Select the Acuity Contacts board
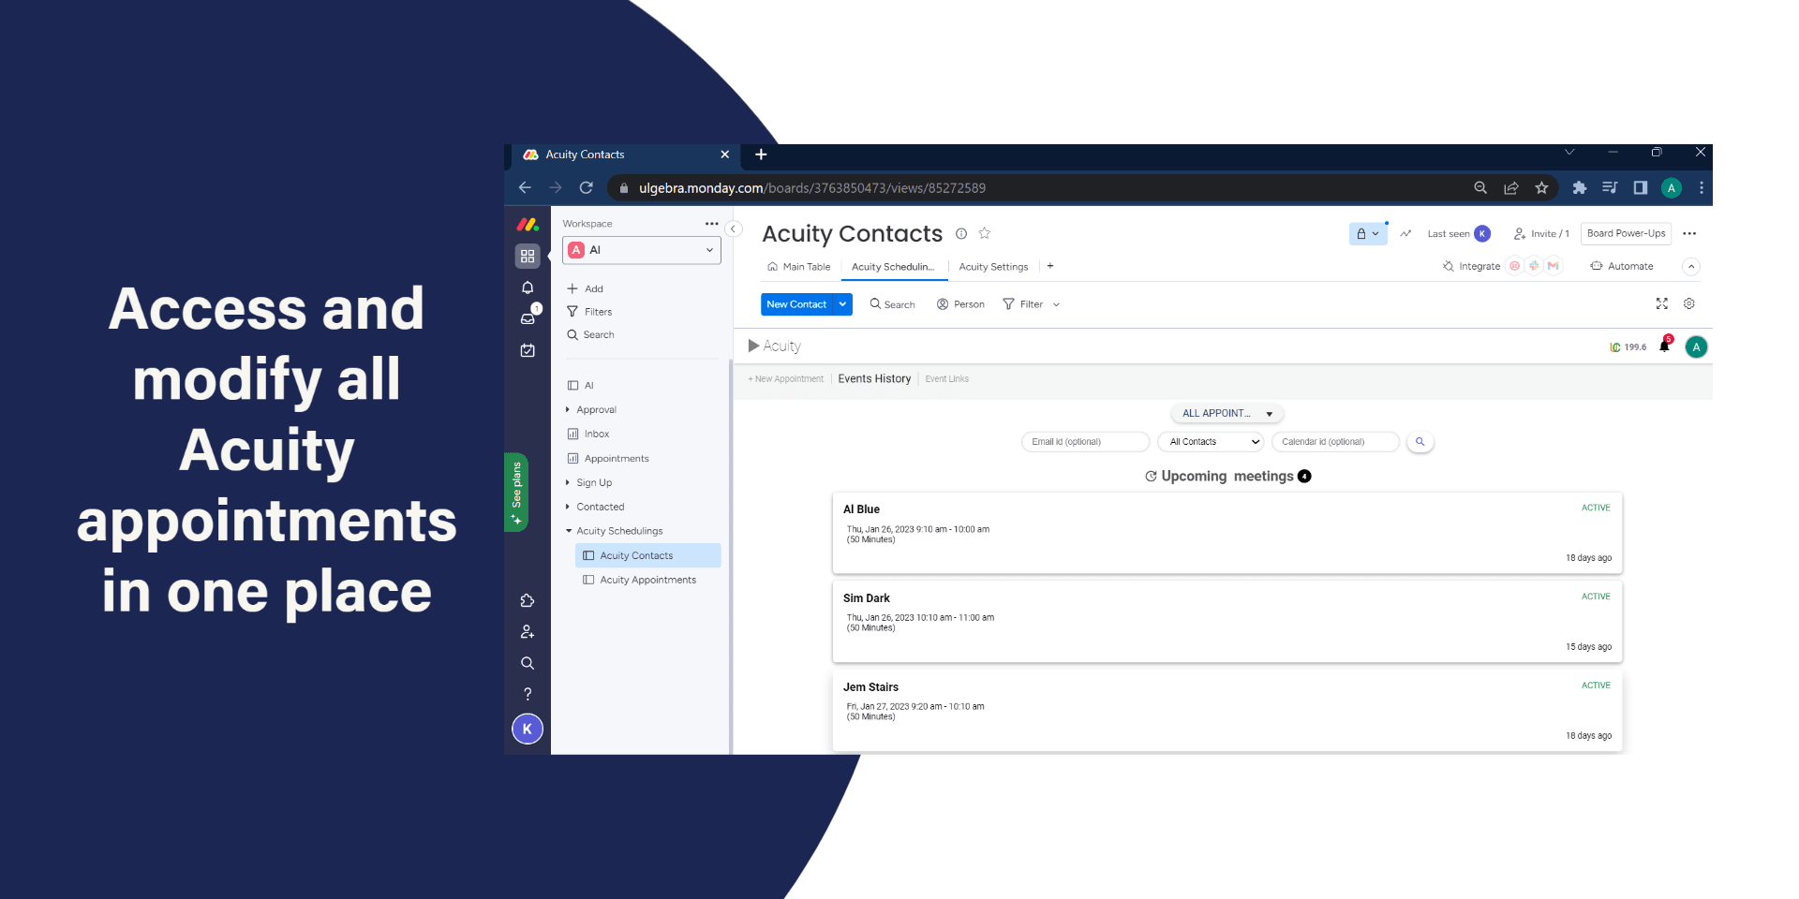Viewport: 1799px width, 899px height. 647,555
